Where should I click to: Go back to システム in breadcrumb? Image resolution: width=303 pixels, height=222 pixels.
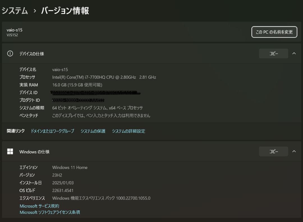(15, 10)
